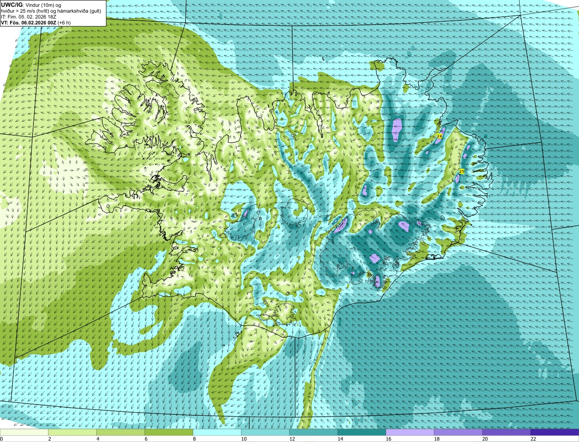Click scale label '2' on the color bar
Image resolution: width=579 pixels, height=442 pixels.
click(49, 439)
